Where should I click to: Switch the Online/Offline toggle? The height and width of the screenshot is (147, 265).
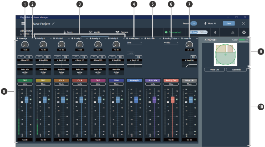(x=198, y=32)
